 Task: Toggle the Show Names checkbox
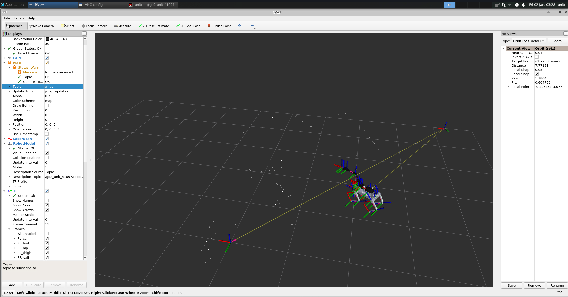[x=47, y=200]
